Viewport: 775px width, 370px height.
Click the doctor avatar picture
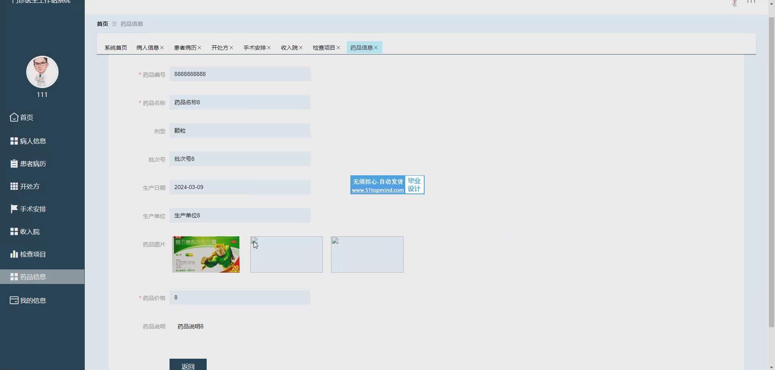tap(42, 72)
